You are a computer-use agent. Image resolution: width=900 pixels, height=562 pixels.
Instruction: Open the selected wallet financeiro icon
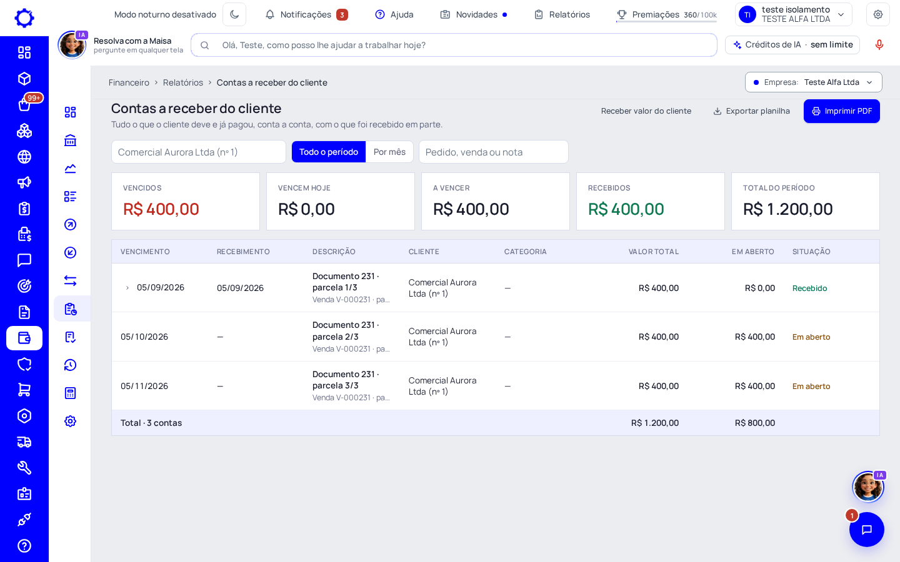[24, 338]
